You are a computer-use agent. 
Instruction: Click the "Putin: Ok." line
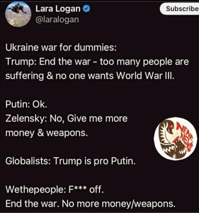26,105
